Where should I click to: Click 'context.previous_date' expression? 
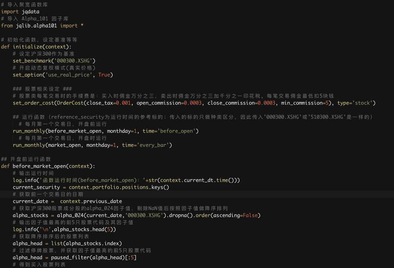coord(91,202)
